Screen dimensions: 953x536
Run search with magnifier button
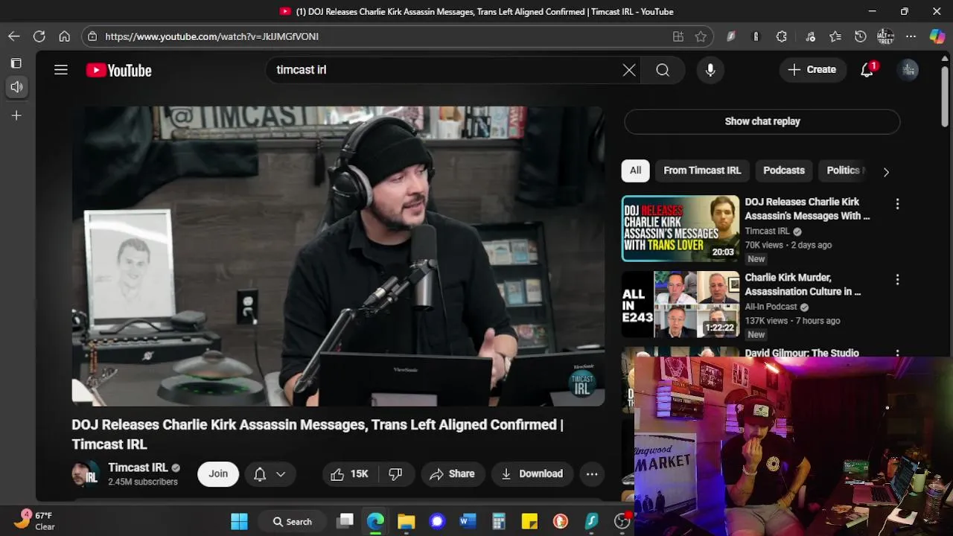663,70
